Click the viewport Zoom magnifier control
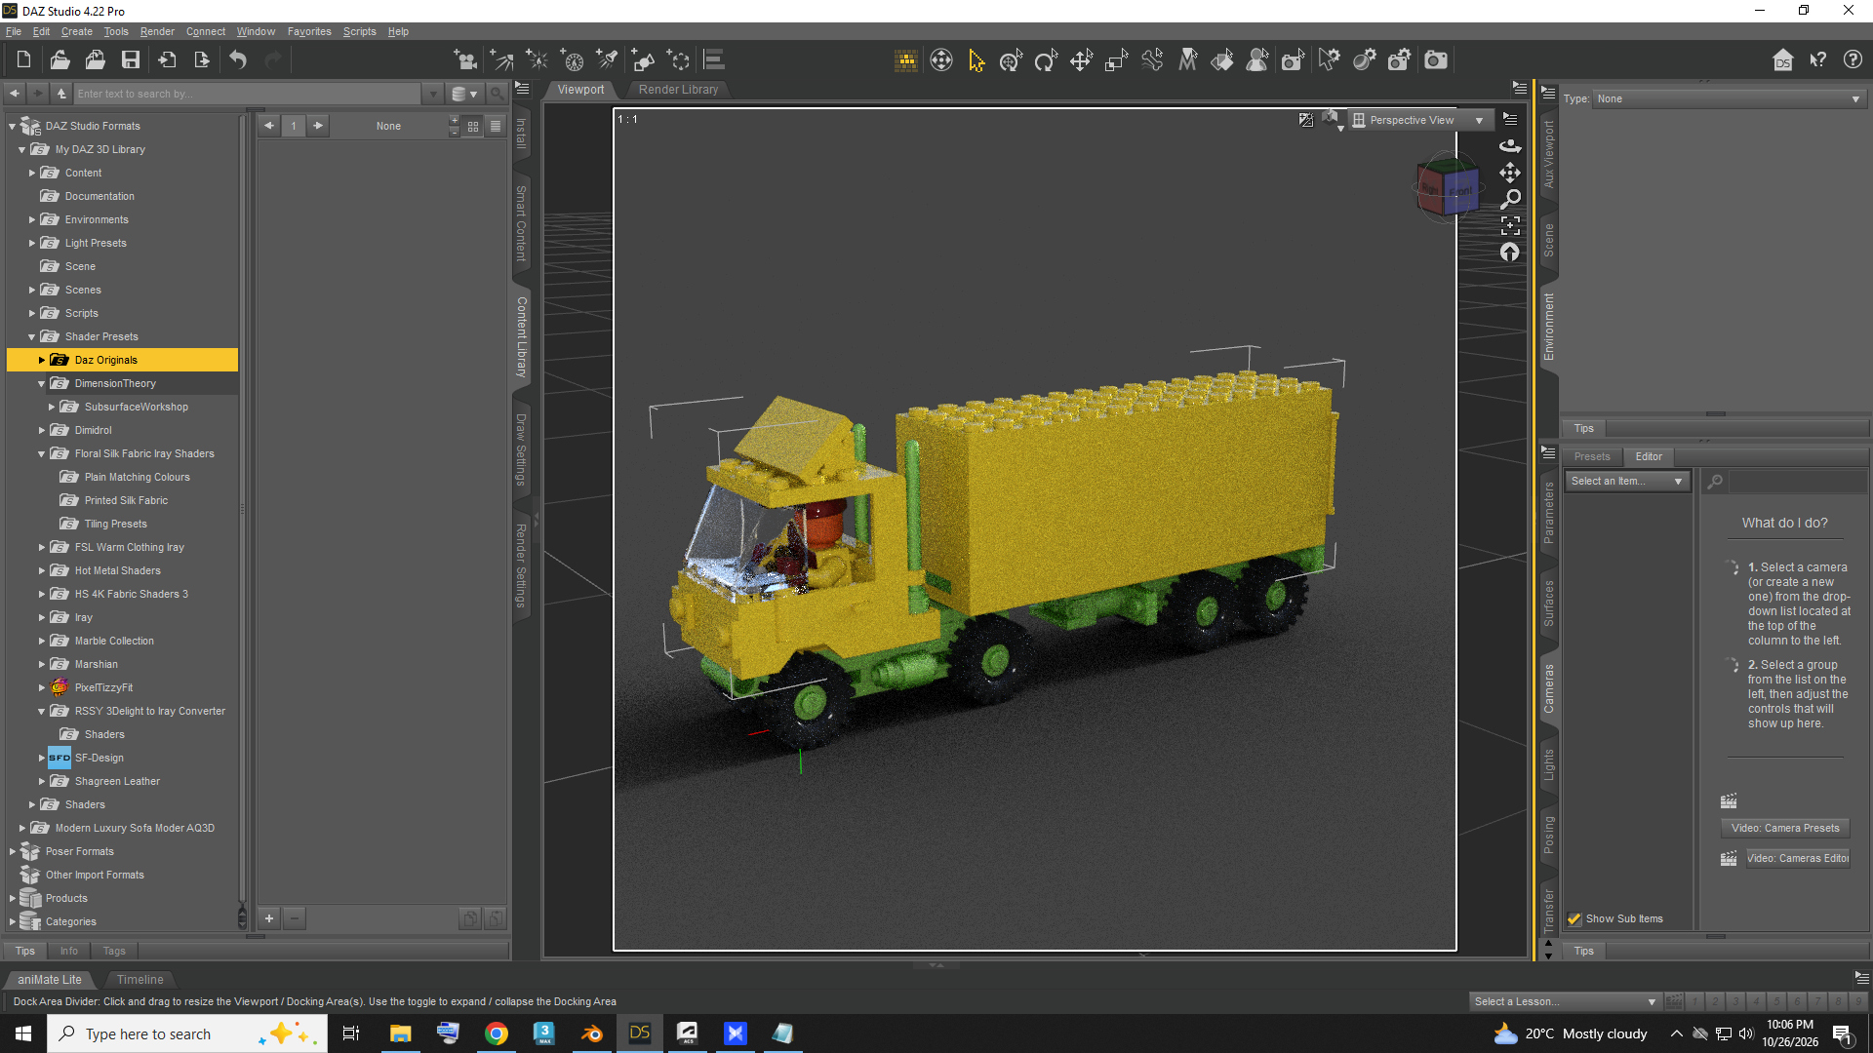Image resolution: width=1873 pixels, height=1053 pixels. (x=1510, y=199)
